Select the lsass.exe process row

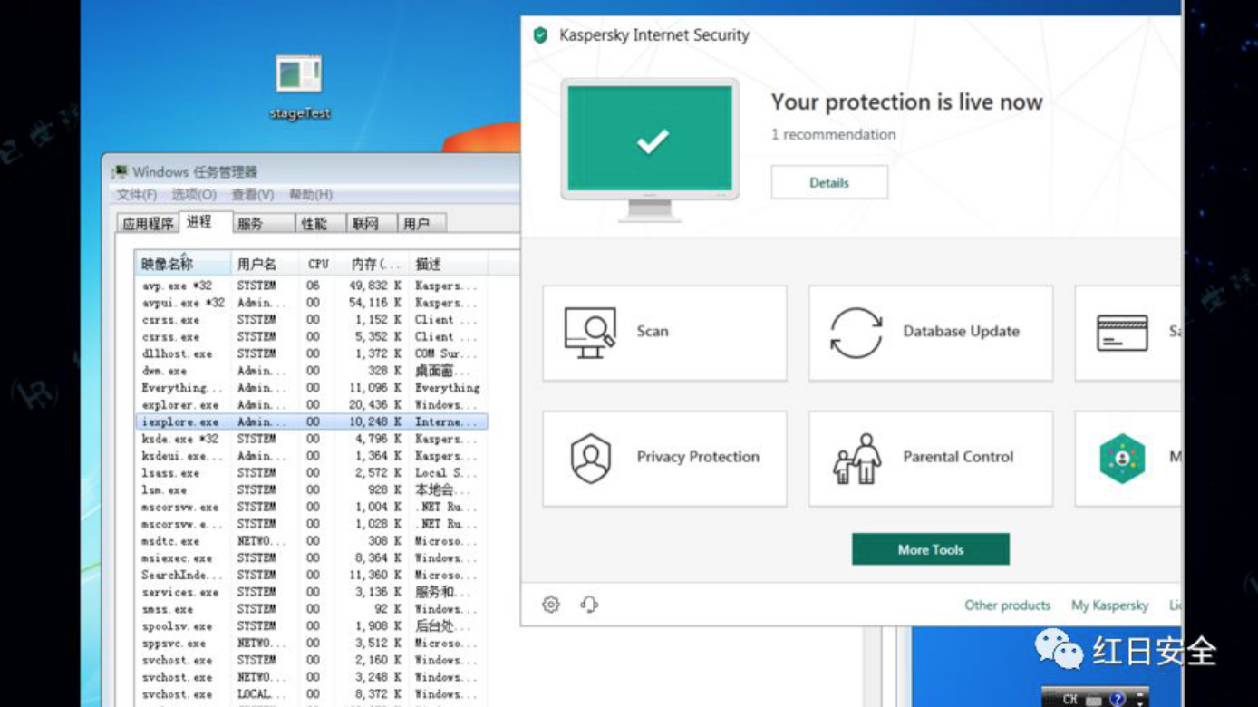(x=312, y=473)
